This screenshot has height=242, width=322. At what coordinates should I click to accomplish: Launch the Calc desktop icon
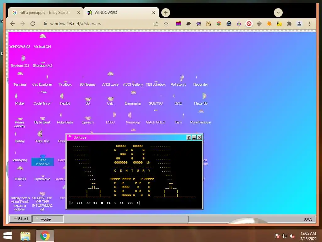[x=110, y=101]
